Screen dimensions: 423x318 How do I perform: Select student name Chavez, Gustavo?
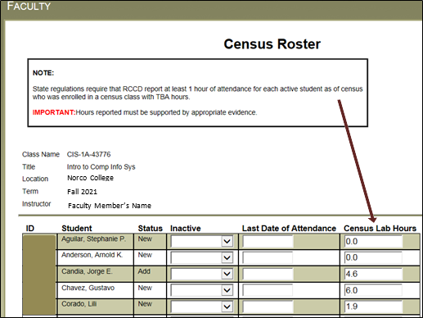pyautogui.click(x=88, y=288)
